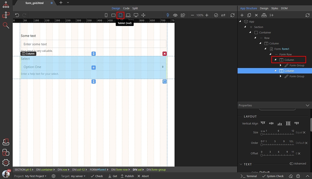This screenshot has width=312, height=179.
Task: Select DIV.container in the breadcrumb bar
Action: 46,169
